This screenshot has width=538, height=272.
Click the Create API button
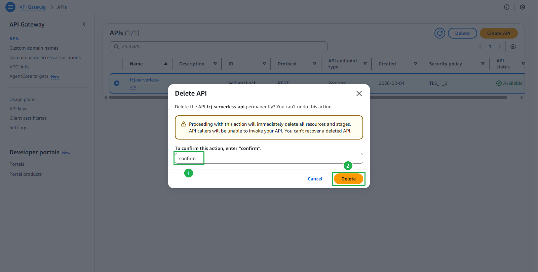pyautogui.click(x=499, y=33)
